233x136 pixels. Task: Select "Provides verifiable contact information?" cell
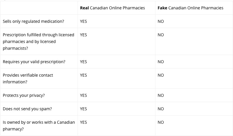[28, 78]
